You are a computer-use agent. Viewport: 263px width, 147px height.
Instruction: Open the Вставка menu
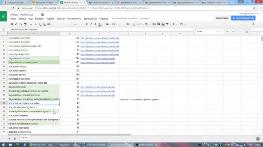click(x=39, y=19)
